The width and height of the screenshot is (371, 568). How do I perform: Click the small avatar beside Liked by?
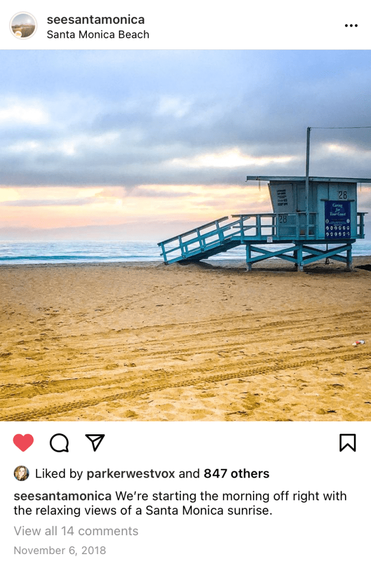tap(22, 473)
